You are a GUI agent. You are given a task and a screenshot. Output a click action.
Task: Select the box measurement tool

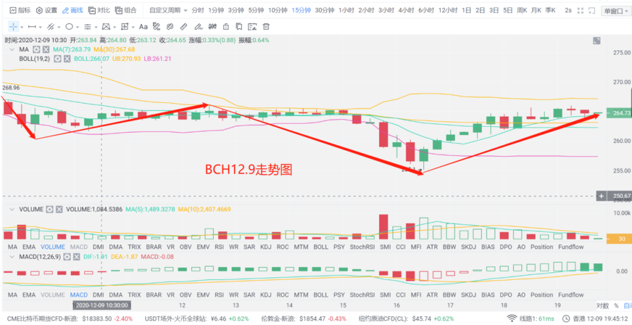coord(125,27)
